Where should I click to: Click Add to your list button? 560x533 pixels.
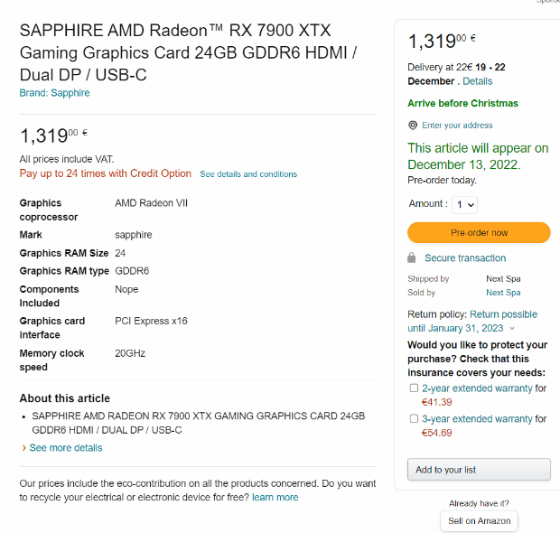(x=479, y=470)
